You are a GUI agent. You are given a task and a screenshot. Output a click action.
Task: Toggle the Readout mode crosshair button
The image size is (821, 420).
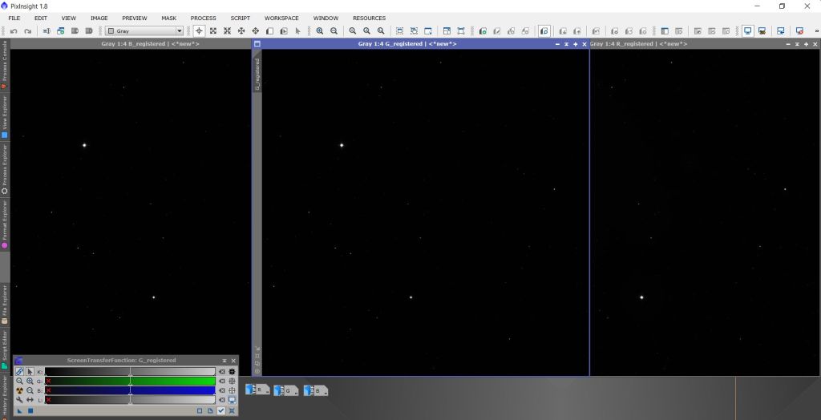[x=200, y=31]
